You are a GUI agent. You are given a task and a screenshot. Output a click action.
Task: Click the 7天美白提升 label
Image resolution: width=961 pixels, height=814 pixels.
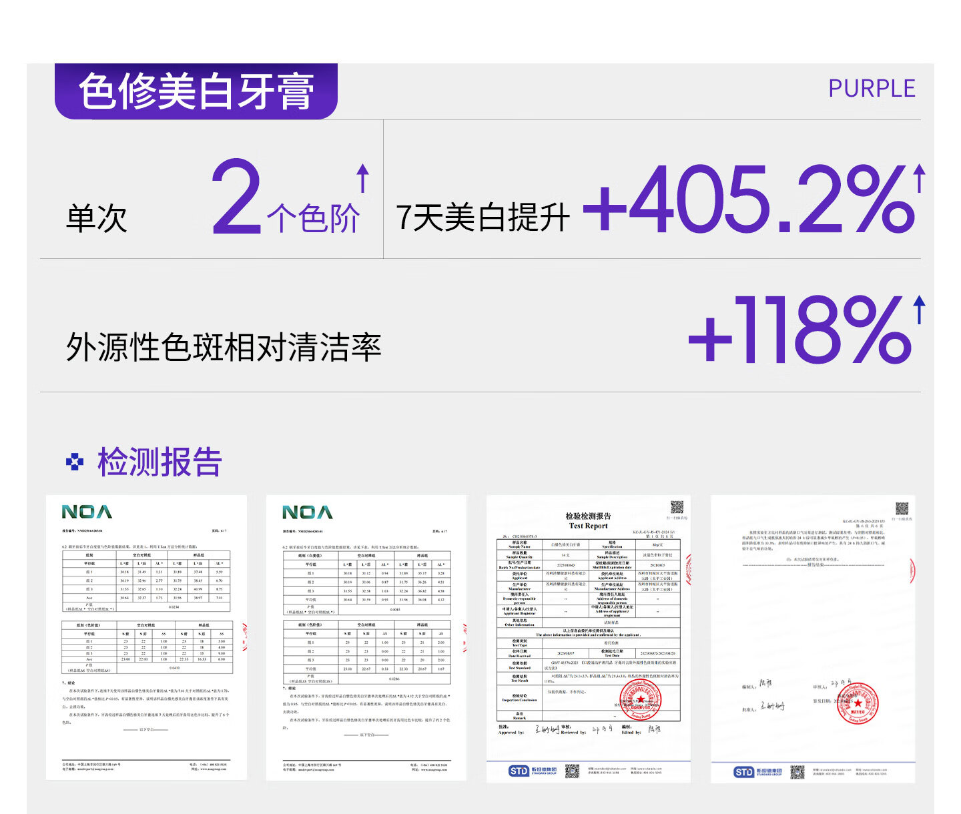(x=483, y=218)
